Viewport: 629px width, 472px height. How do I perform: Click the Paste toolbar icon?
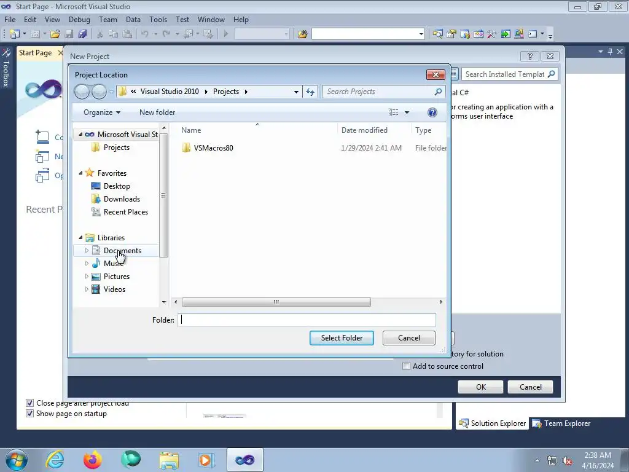coord(127,34)
